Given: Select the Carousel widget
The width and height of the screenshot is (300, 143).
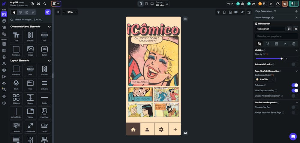Looking at the screenshot, I should coord(16,127).
